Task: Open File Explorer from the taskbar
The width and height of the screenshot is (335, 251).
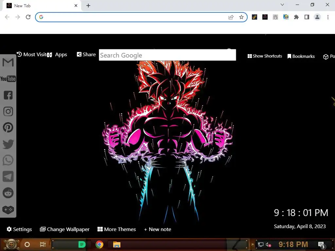Action: (117, 244)
